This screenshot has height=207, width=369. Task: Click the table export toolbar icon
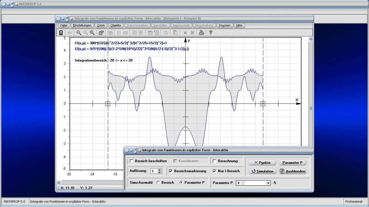157,33
